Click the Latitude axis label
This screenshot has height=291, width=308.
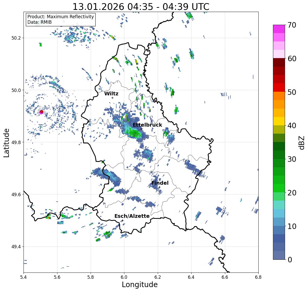pos(6,143)
